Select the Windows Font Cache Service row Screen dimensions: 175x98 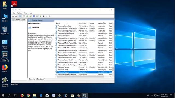click(83, 28)
